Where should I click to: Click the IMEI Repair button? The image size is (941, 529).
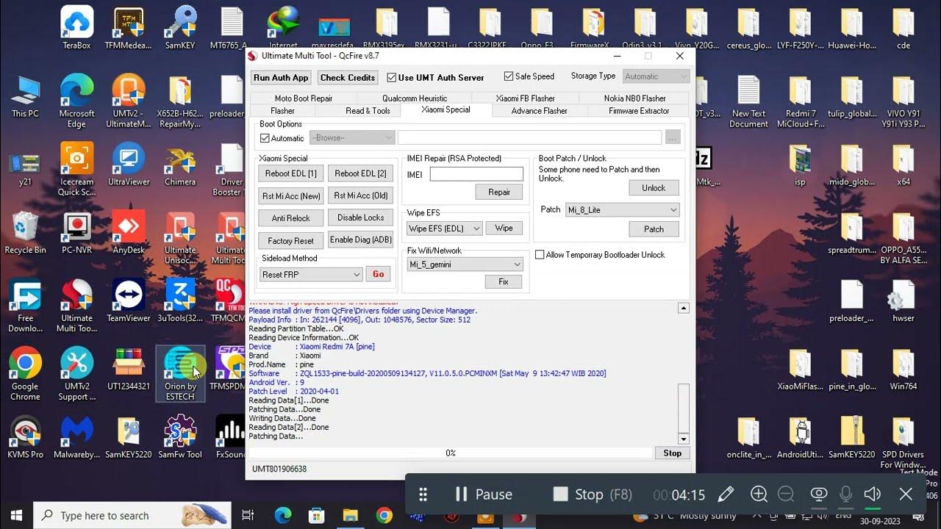[x=499, y=192]
